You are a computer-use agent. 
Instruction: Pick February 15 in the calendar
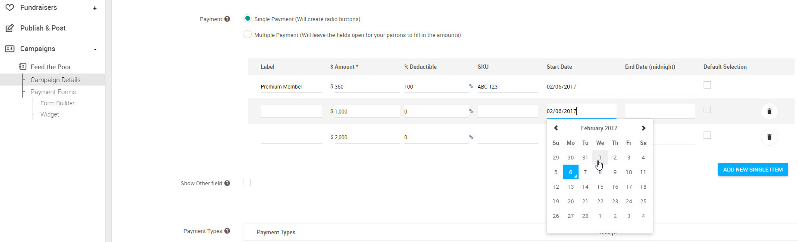pyautogui.click(x=600, y=187)
